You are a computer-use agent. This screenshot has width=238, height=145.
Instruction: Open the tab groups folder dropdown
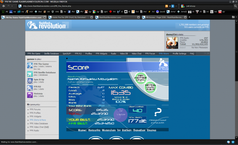234,17
